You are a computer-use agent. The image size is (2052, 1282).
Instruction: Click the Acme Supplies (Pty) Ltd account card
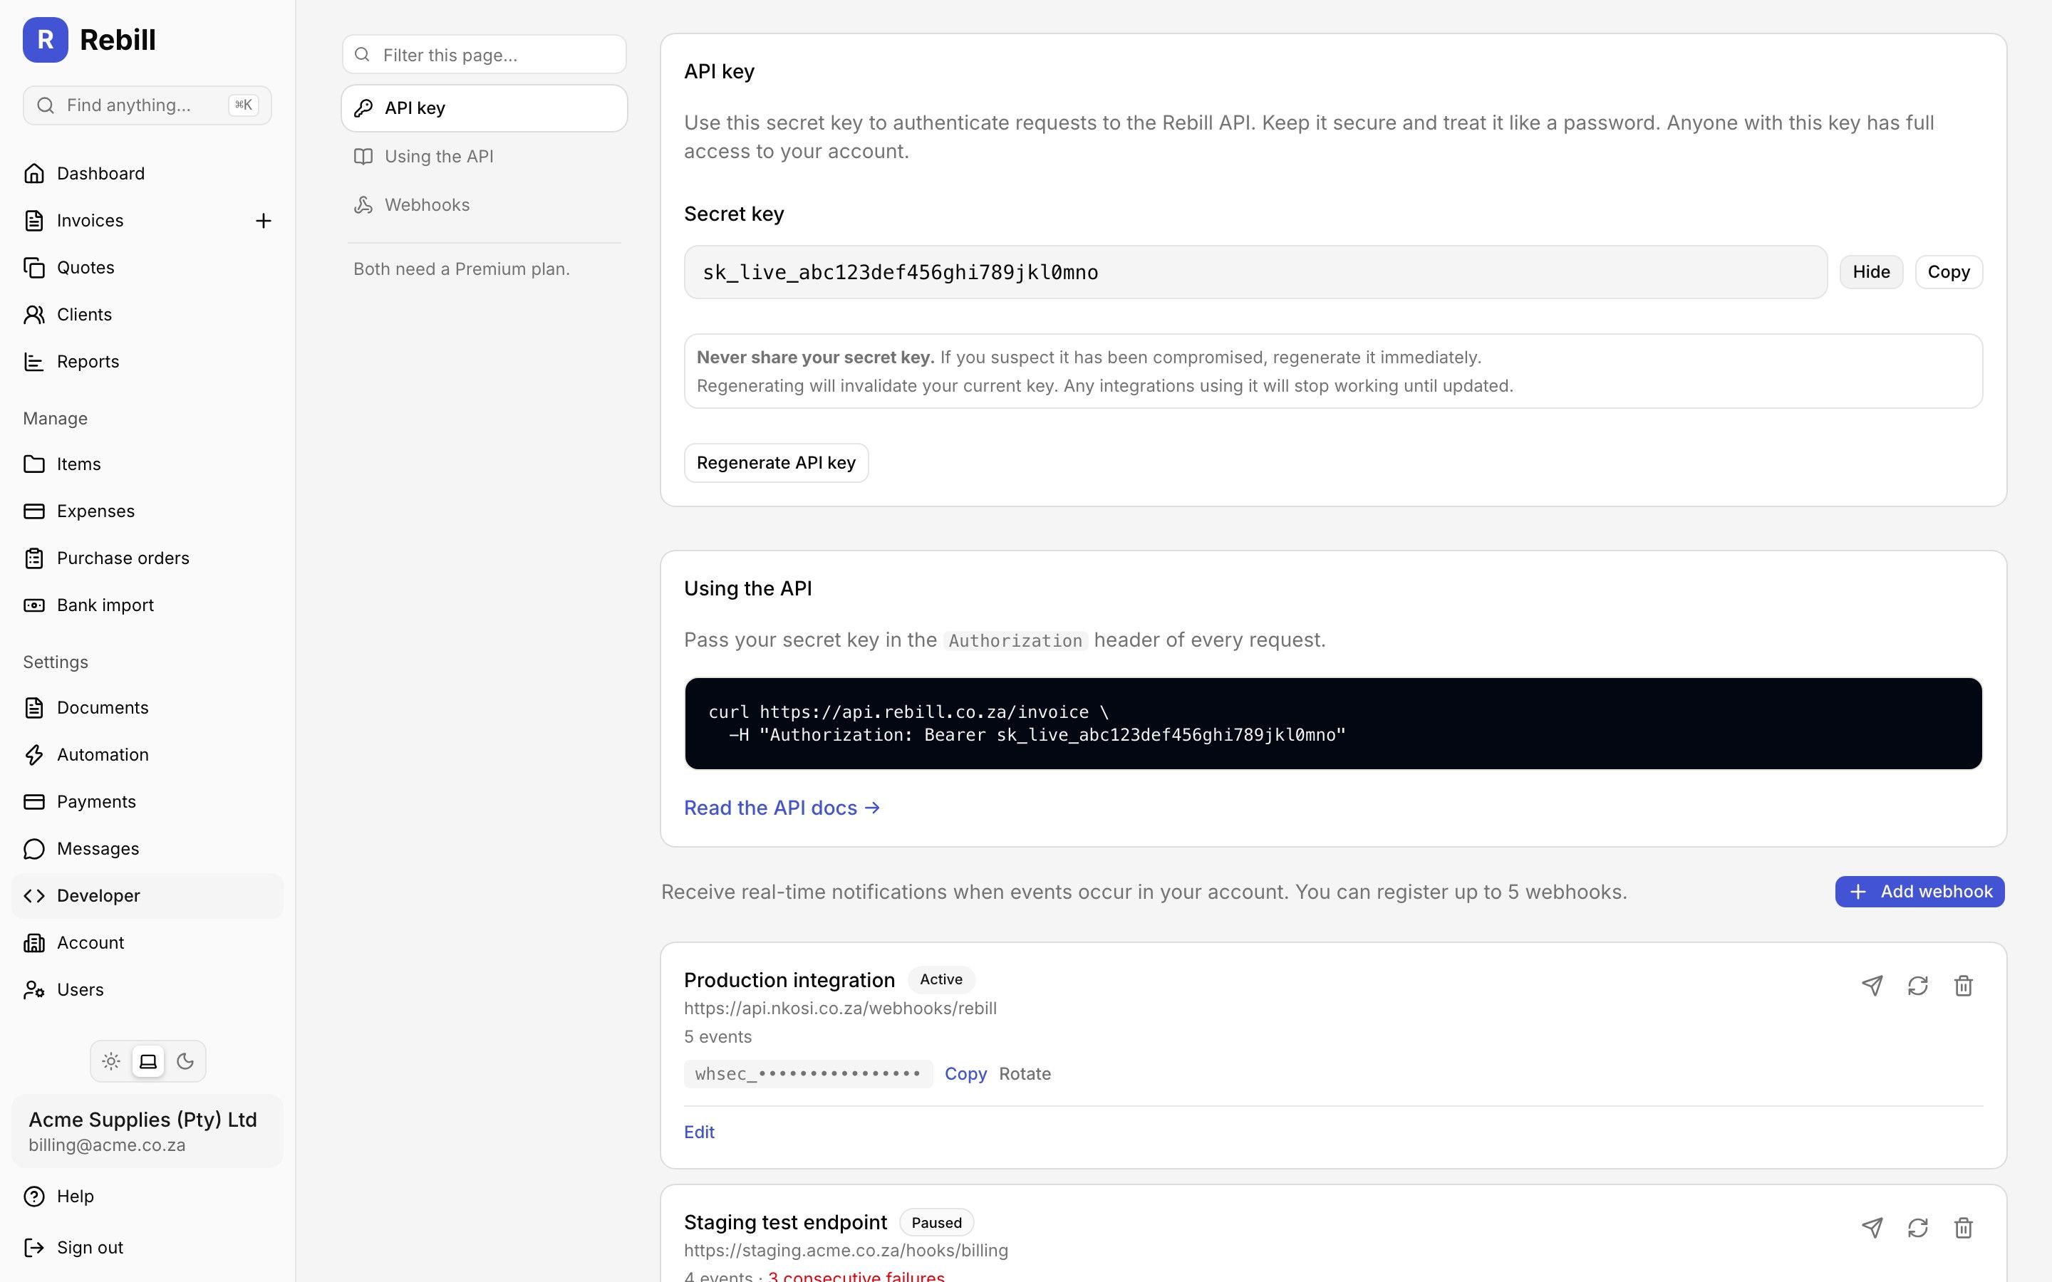(x=147, y=1132)
